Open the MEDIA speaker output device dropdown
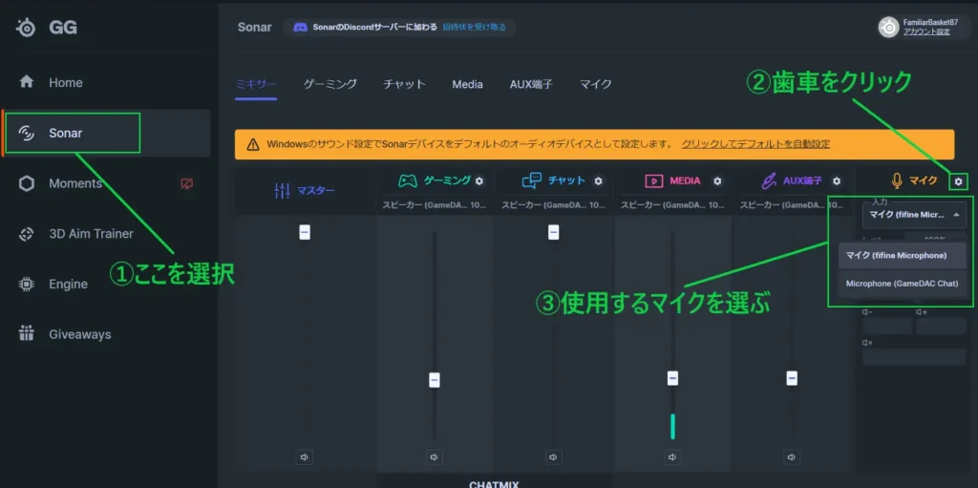Screen dimensions: 978x488 pos(672,204)
